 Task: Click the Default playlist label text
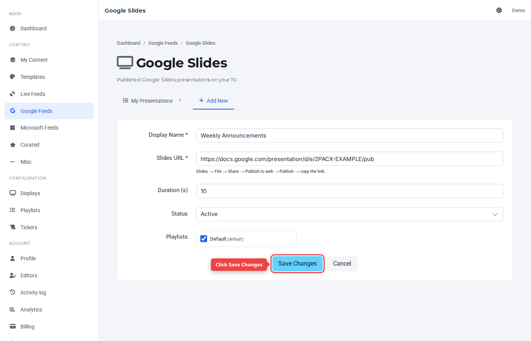226,239
